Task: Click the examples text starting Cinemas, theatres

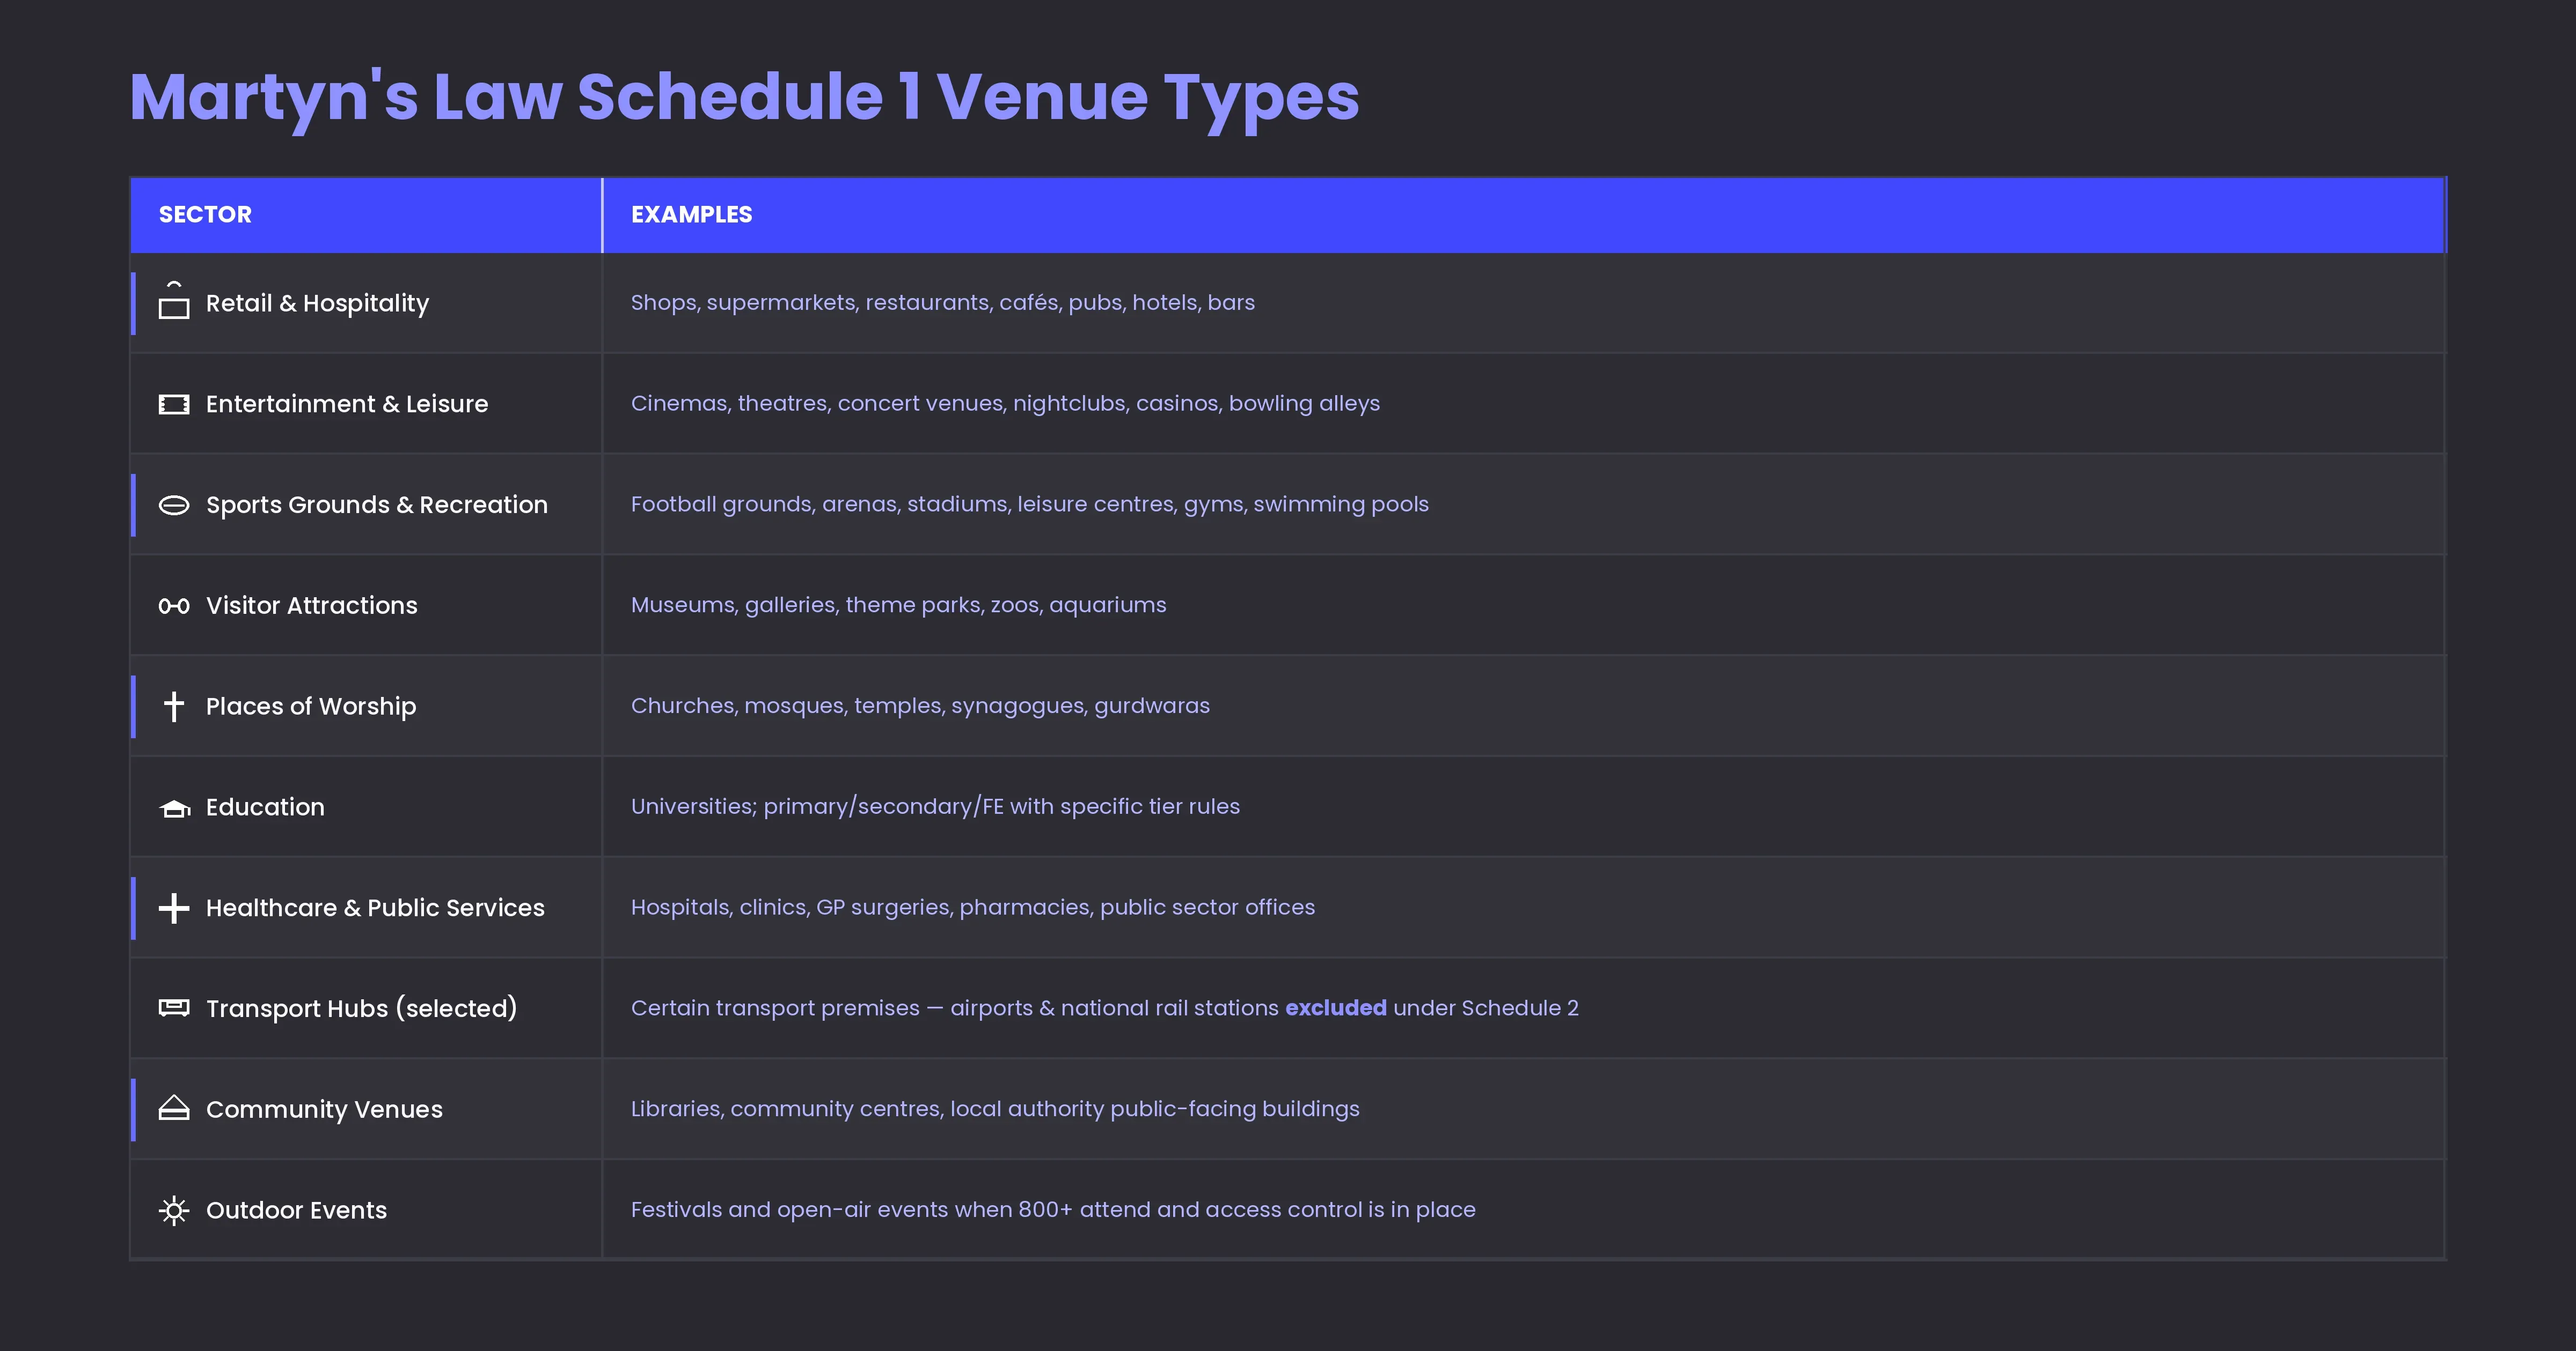Action: (x=1005, y=404)
